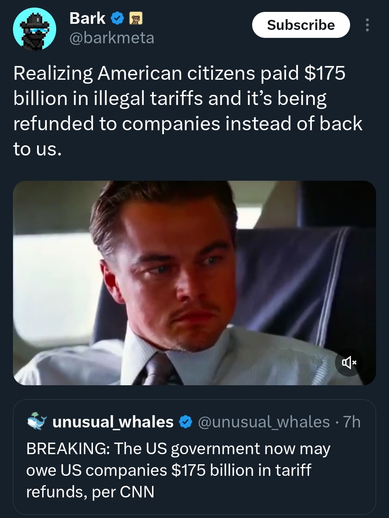Play the Leonardo DiCaprio video clip
The image size is (389, 518).
(x=194, y=283)
